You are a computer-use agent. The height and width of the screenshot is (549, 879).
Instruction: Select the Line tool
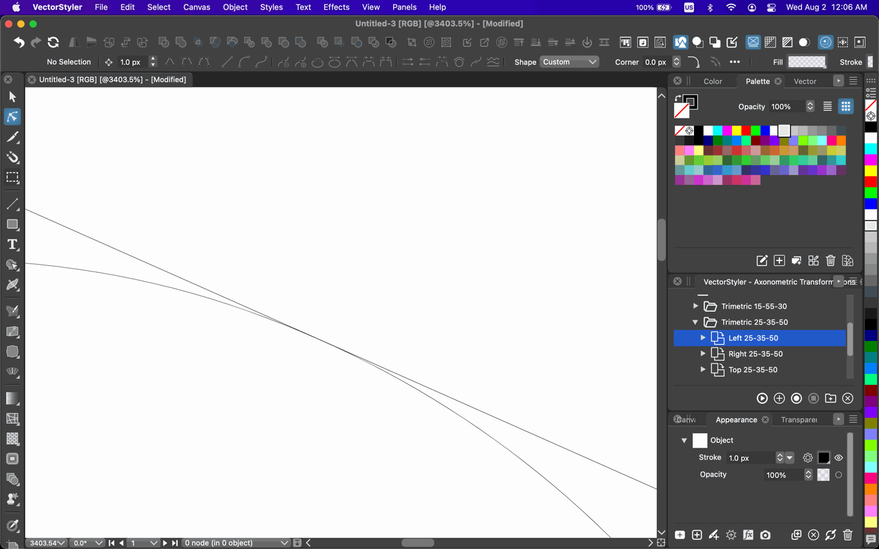[12, 204]
